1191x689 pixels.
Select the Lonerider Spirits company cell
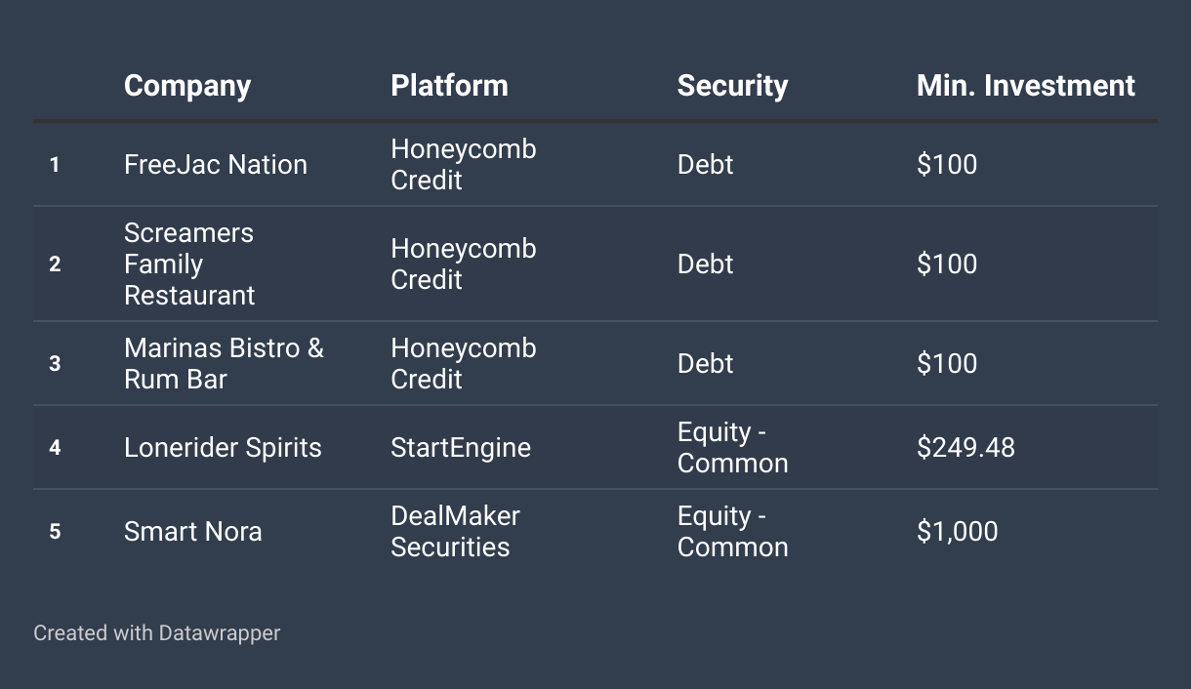point(223,448)
